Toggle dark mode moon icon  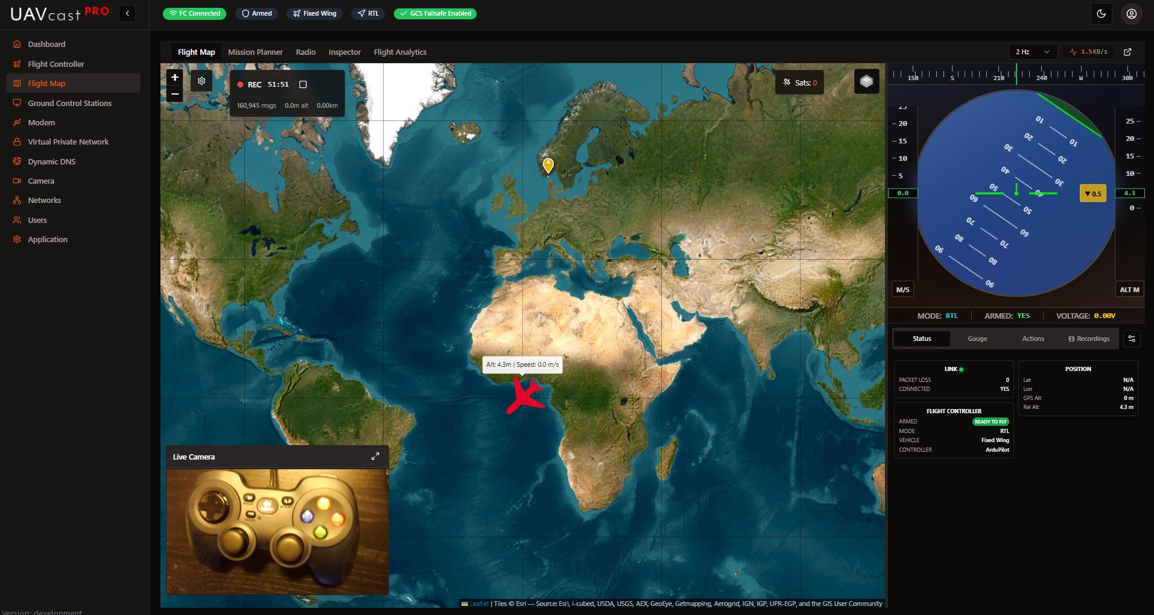click(x=1101, y=14)
